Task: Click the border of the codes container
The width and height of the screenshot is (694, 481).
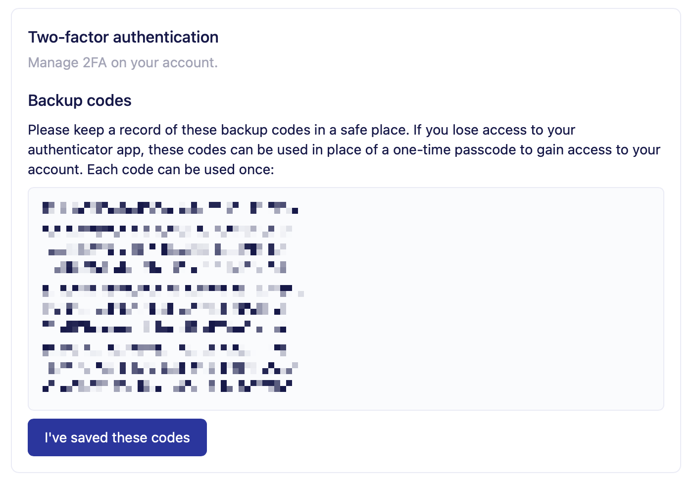Action: pyautogui.click(x=347, y=188)
